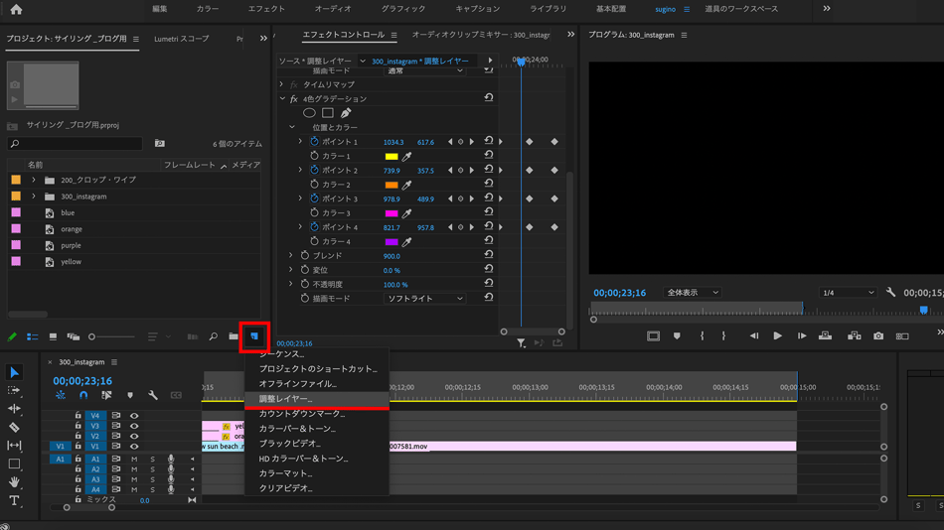944x530 pixels.
Task: Toggle animation stopwatch for Point 2
Action: (314, 171)
